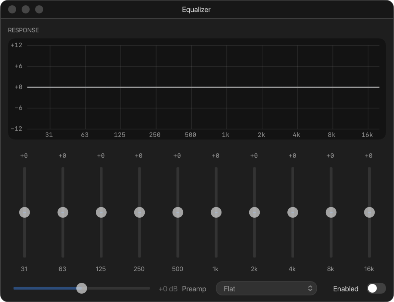Click the 31 Hz band slider knob
This screenshot has height=302, width=394.
point(24,212)
